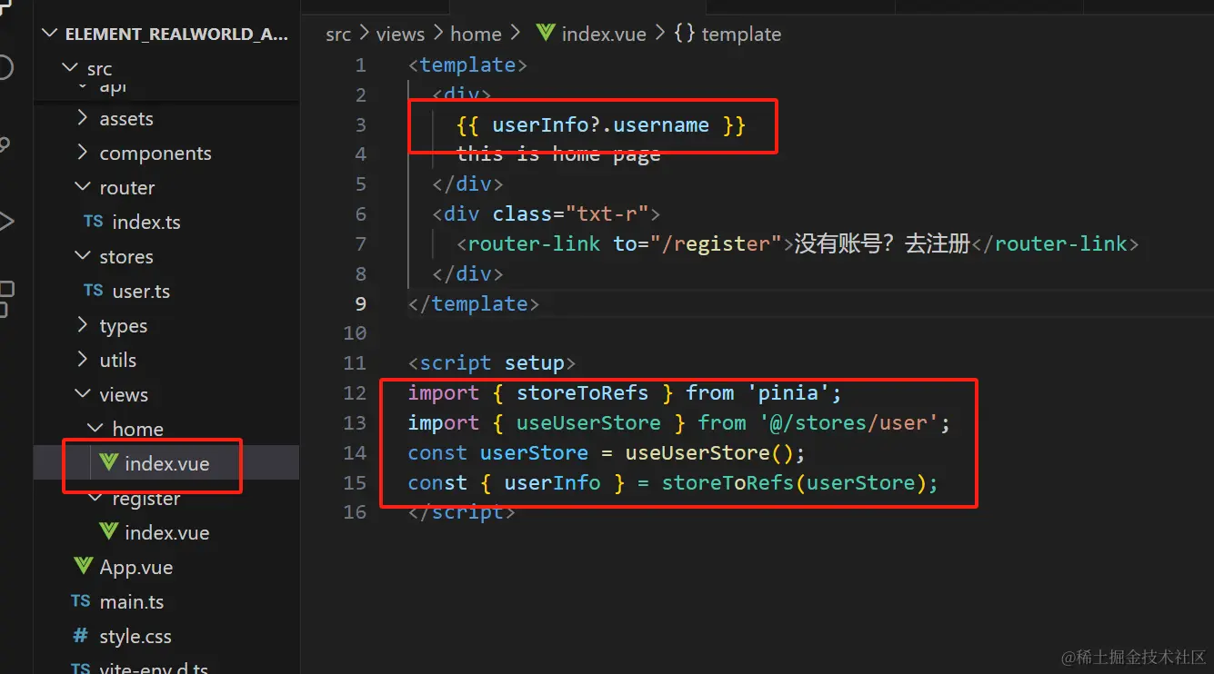This screenshot has height=674, width=1214.
Task: Open index.ts under router
Action: tap(146, 223)
